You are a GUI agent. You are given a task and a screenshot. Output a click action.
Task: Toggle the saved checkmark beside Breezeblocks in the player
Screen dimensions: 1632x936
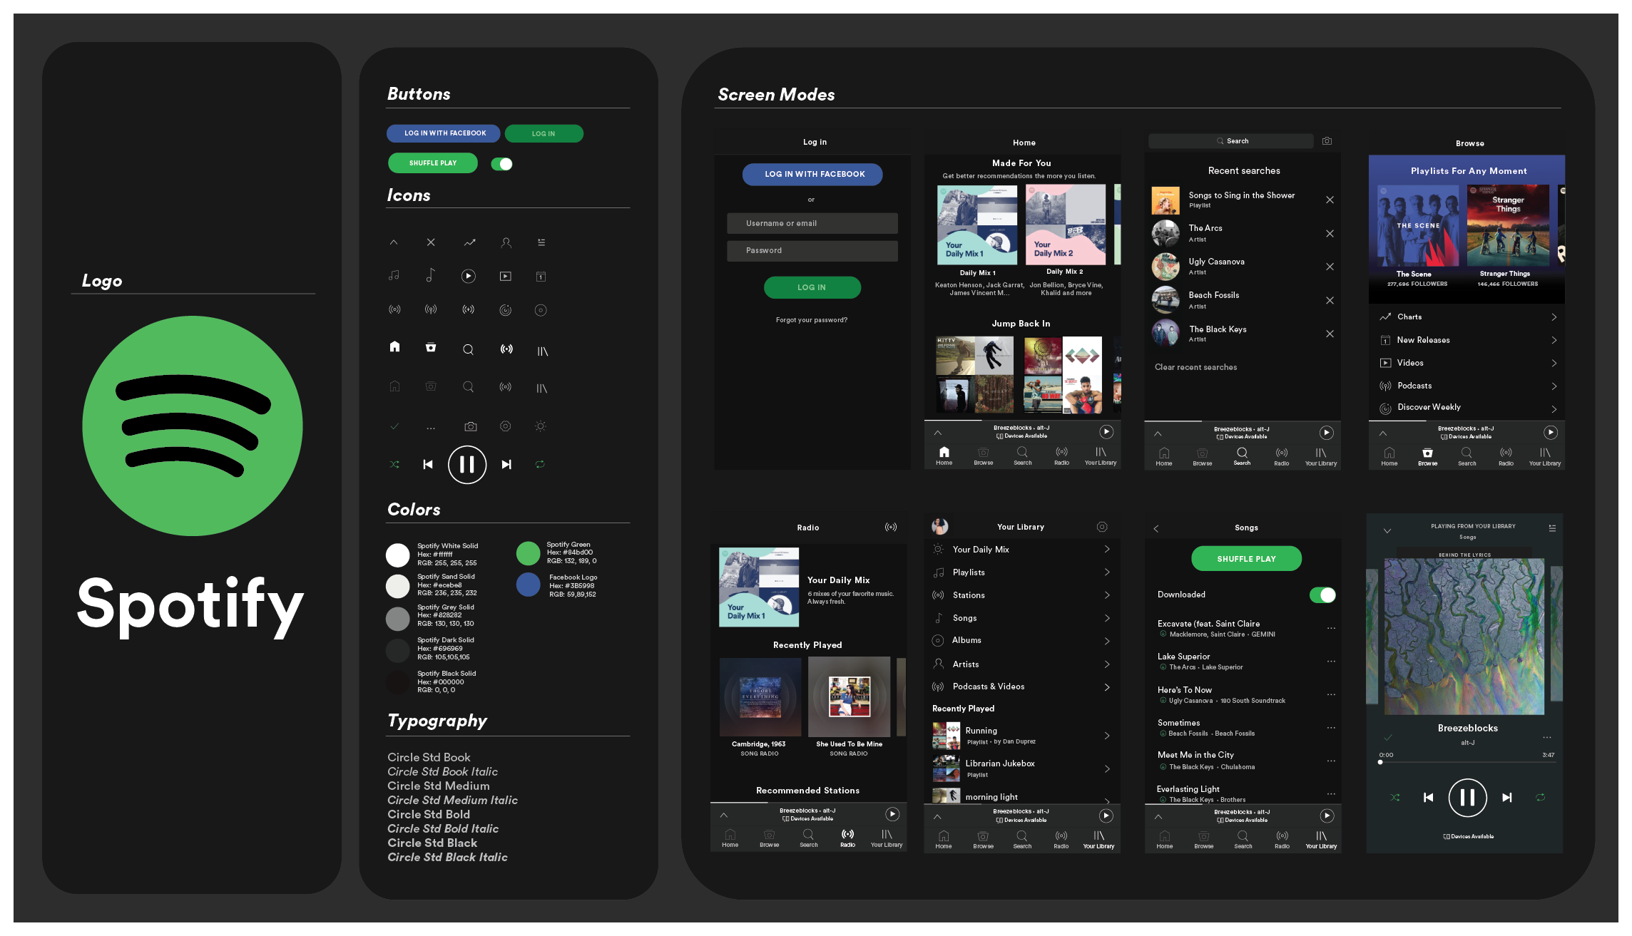[x=1387, y=737]
